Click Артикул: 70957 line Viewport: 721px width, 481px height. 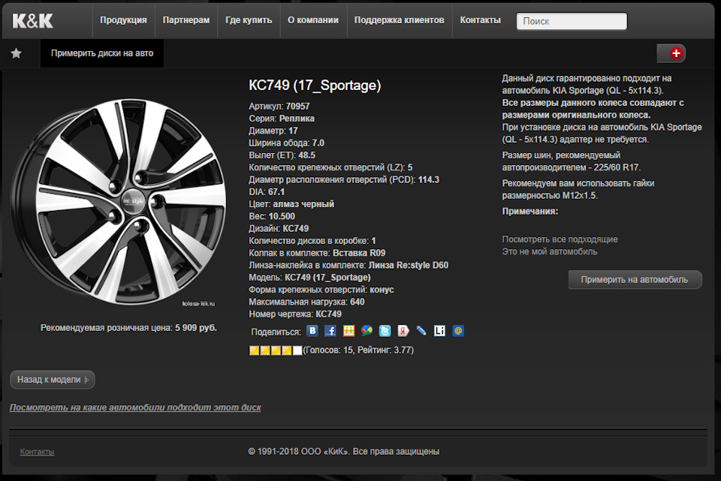[279, 106]
